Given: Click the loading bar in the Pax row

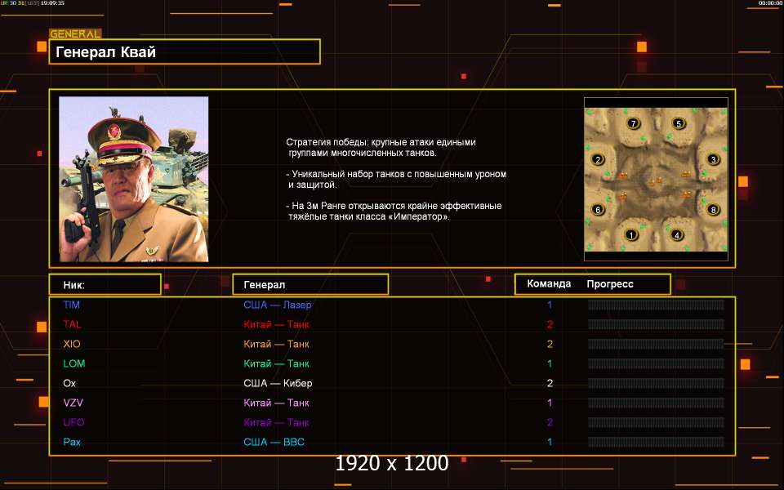Looking at the screenshot, I should pyautogui.click(x=656, y=442).
